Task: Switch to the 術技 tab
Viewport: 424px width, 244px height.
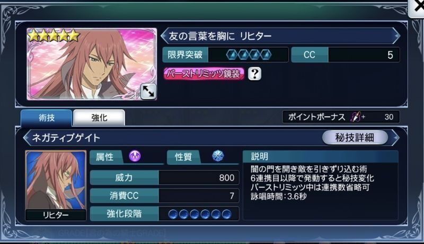Action: pos(47,118)
